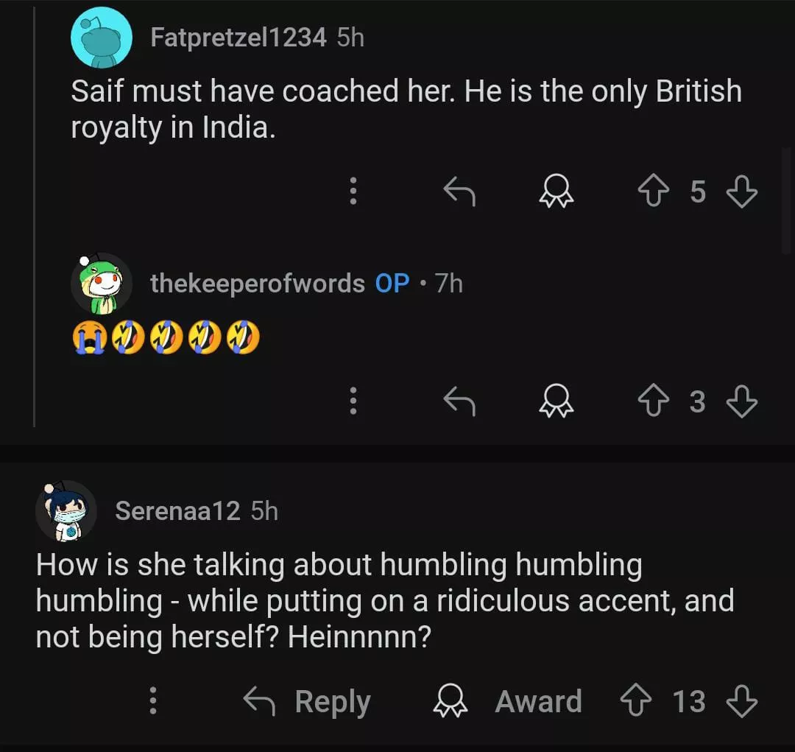Screen dimensions: 795x752
Task: Open more options for thekeeperofwords' comment
Action: point(353,401)
